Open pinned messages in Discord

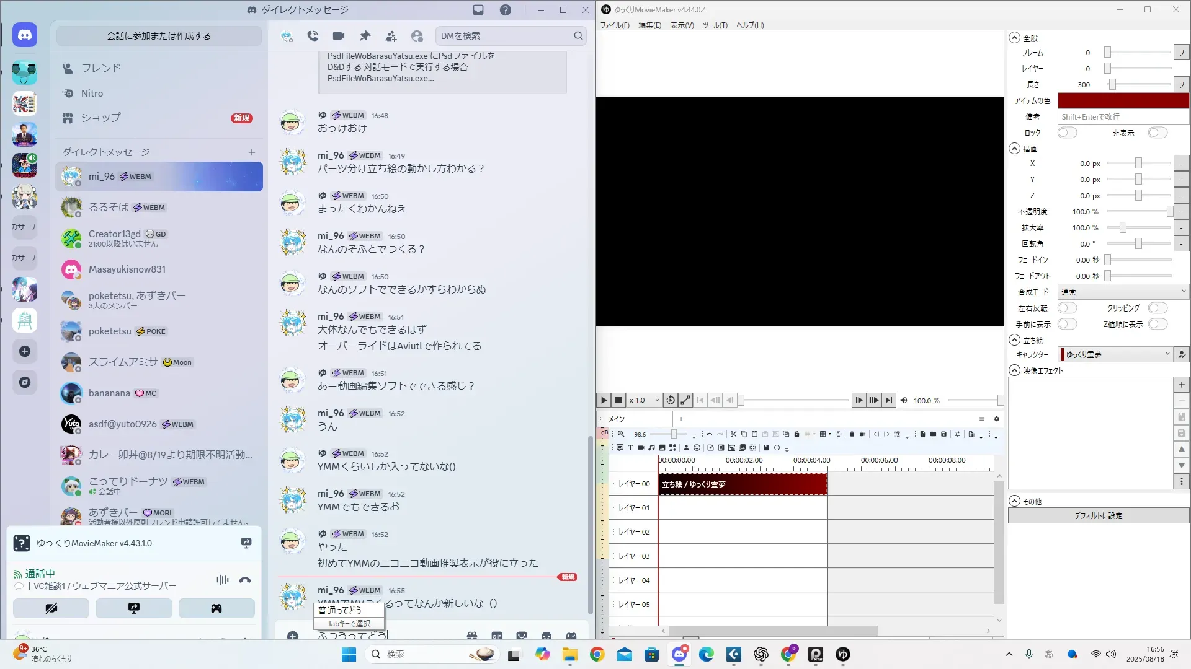(x=365, y=36)
